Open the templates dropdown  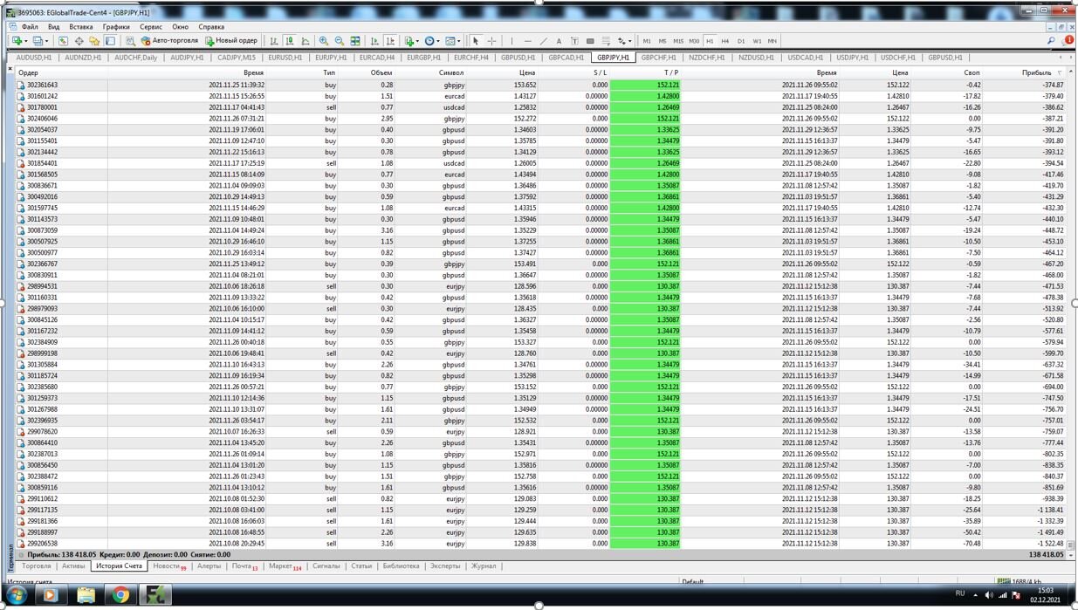(452, 41)
